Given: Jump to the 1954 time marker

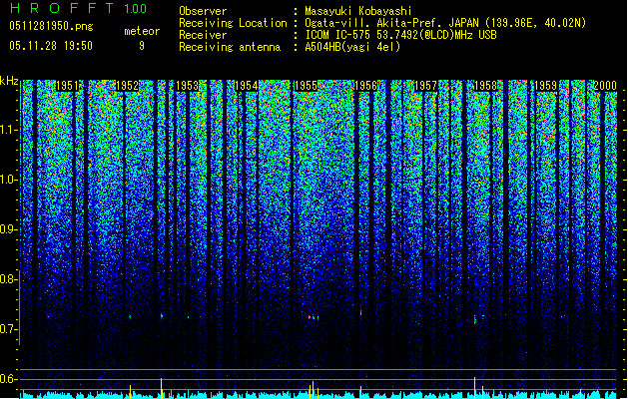Looking at the screenshot, I should tap(246, 86).
